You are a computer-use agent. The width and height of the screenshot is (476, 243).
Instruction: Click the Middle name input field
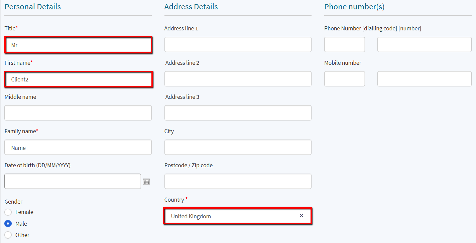(x=78, y=113)
